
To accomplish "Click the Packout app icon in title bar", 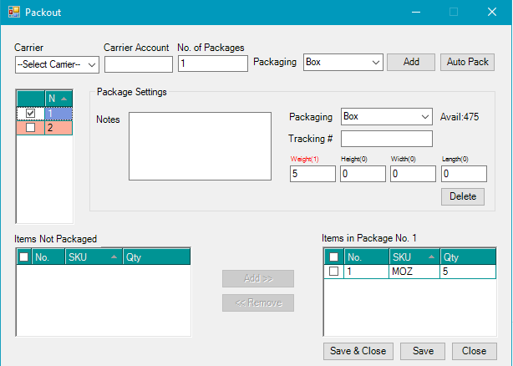I will click(x=13, y=13).
